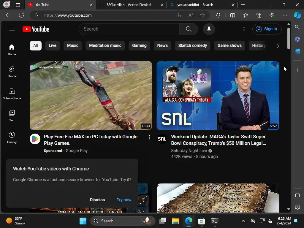This screenshot has height=228, width=304.
Task: Switch to the youareanidiot Search tab
Action: 202,5
